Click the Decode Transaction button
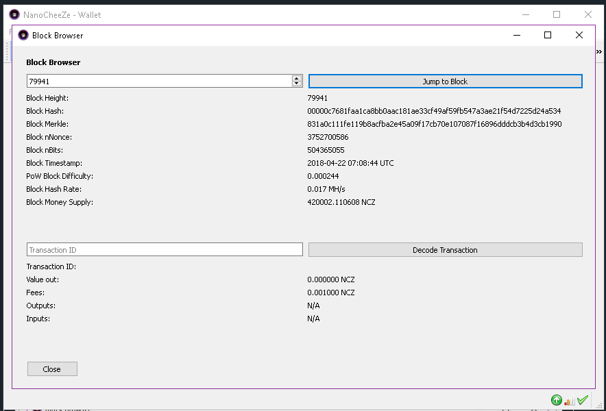 coord(445,250)
